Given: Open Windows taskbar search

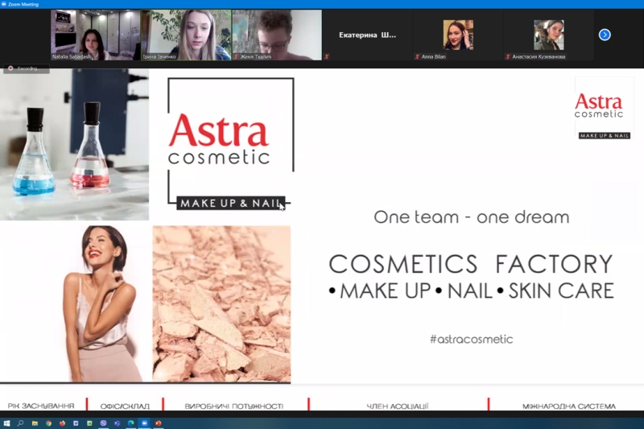Looking at the screenshot, I should tap(20, 423).
